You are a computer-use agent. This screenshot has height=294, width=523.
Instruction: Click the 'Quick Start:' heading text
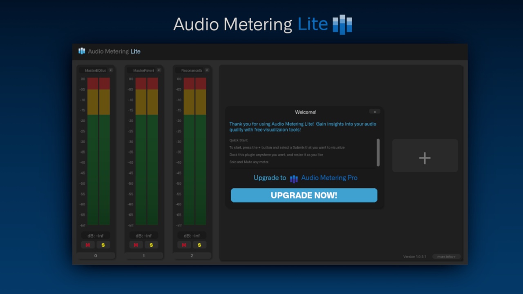click(x=239, y=140)
